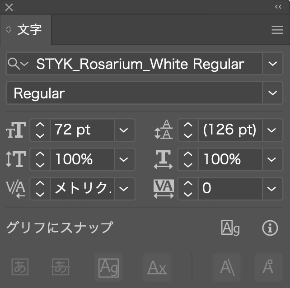Open the leading dropdown
Screen dimensions: 290x288
(271, 130)
